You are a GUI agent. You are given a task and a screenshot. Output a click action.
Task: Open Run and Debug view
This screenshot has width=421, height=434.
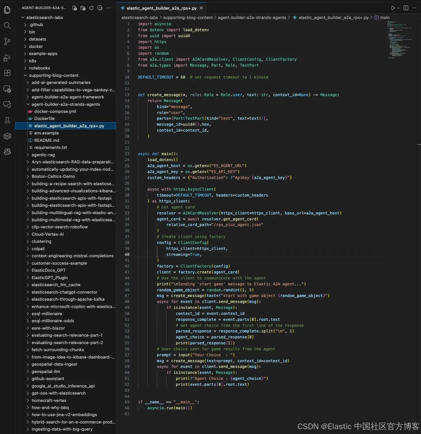7,58
